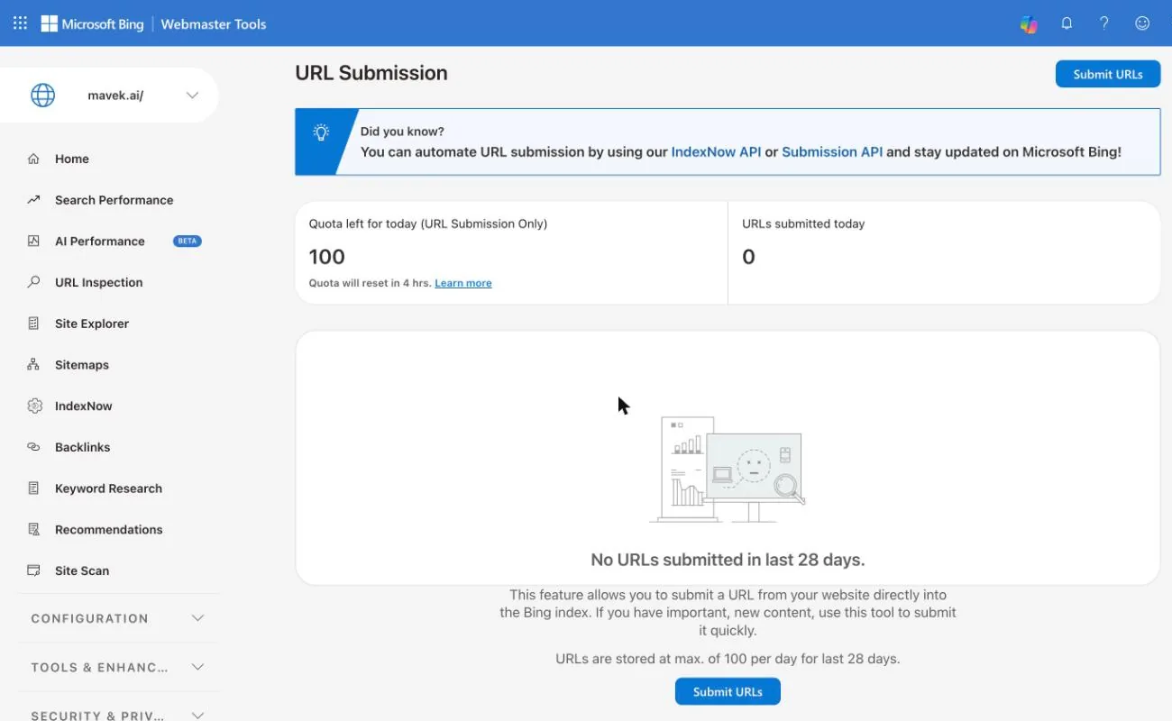This screenshot has height=721, width=1172.
Task: Click the empty-state computer illustration
Action: [727, 469]
